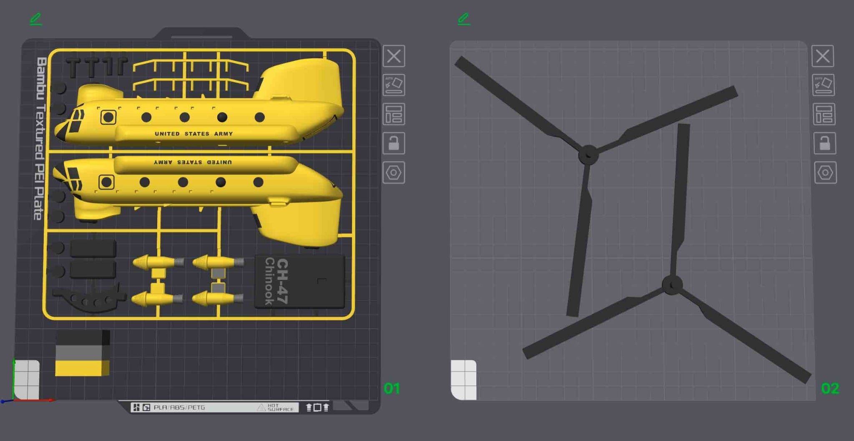
Task: Edit plate 01 name with green pencil icon
Action: (x=36, y=19)
